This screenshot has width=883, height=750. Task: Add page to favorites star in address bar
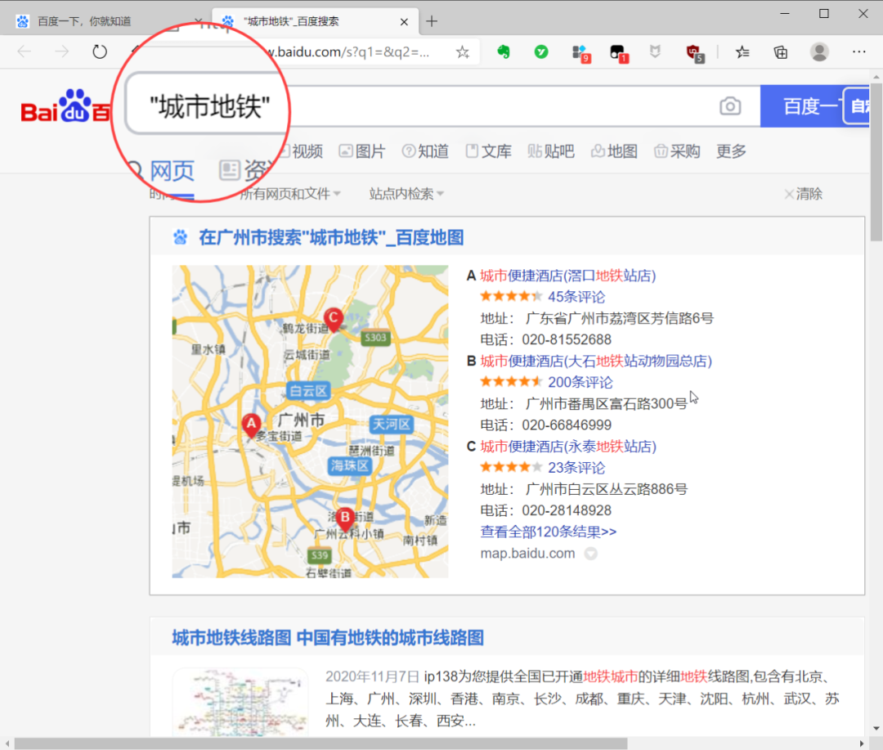[462, 52]
